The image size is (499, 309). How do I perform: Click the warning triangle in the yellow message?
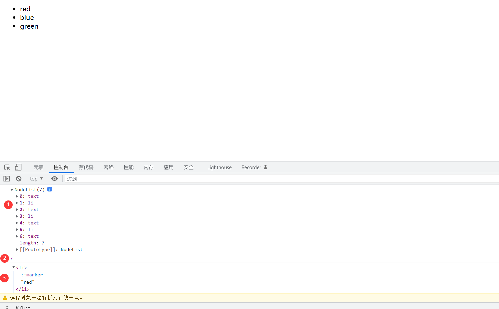coord(4,298)
